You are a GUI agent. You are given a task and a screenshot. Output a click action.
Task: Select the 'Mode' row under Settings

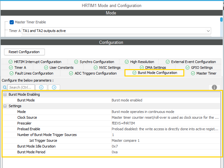(111, 112)
